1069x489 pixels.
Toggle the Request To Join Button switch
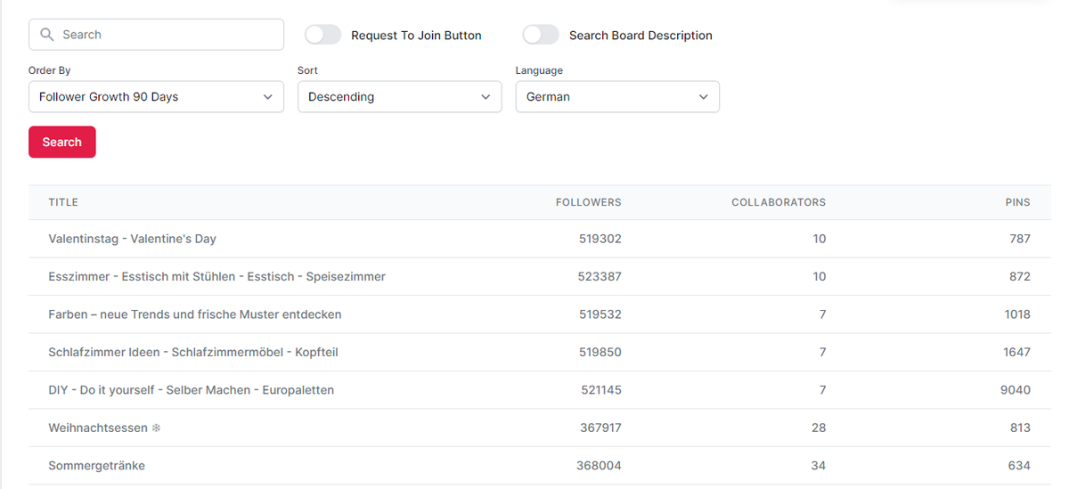point(322,35)
